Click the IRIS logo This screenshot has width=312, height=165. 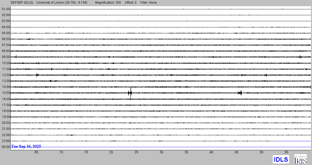click(300, 159)
